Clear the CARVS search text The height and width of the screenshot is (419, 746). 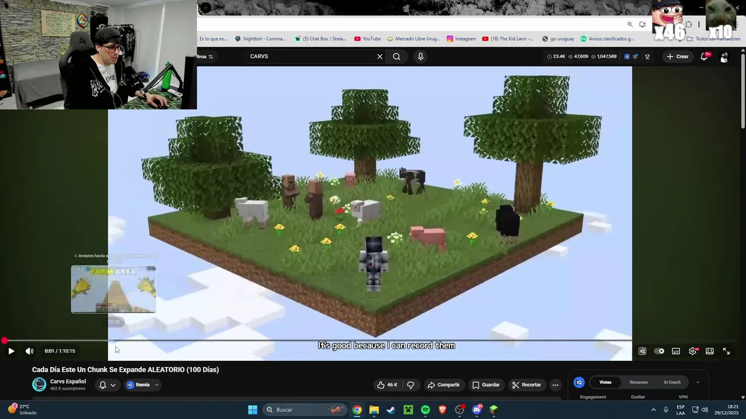tap(380, 56)
